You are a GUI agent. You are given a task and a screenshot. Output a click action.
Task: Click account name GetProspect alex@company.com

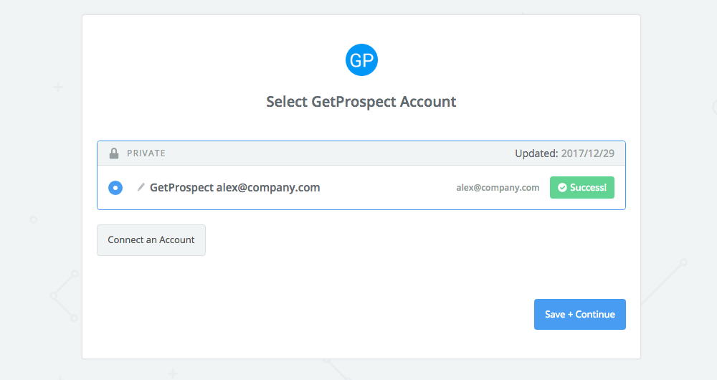point(235,187)
